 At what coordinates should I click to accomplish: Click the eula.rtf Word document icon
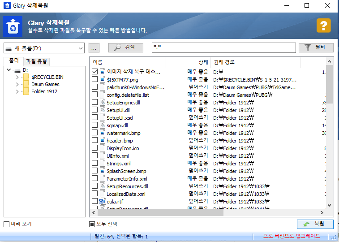(x=102, y=201)
